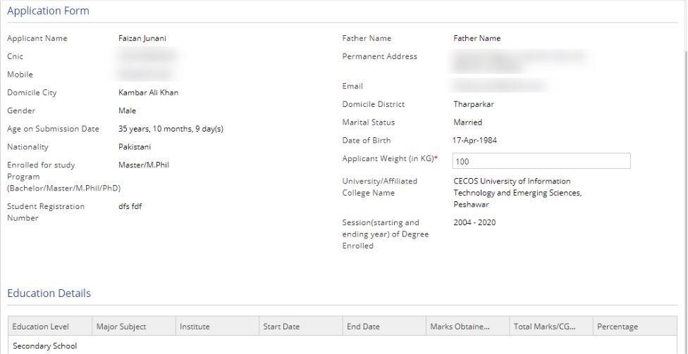Select the Secondary School table row
The width and height of the screenshot is (688, 354).
[45, 346]
